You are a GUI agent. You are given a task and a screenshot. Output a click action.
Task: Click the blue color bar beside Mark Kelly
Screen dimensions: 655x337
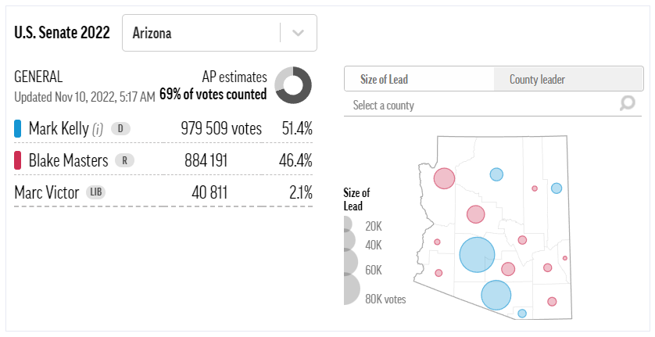(18, 128)
